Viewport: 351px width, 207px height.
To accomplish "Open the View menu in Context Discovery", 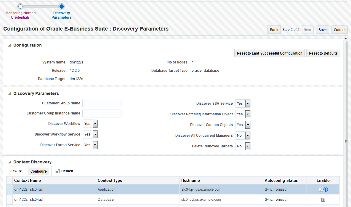I will point(15,171).
